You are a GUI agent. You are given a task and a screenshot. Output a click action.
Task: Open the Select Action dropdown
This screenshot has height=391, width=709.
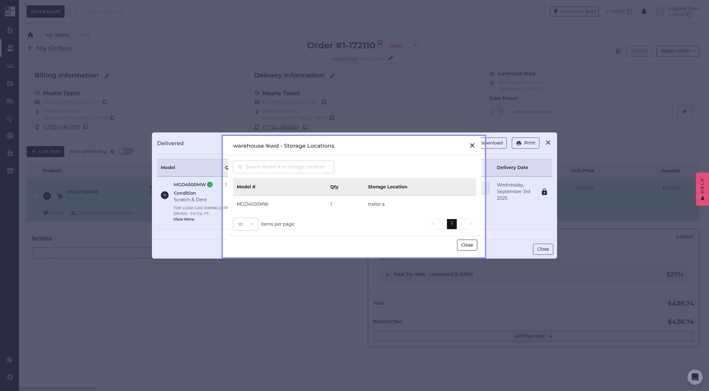678,51
